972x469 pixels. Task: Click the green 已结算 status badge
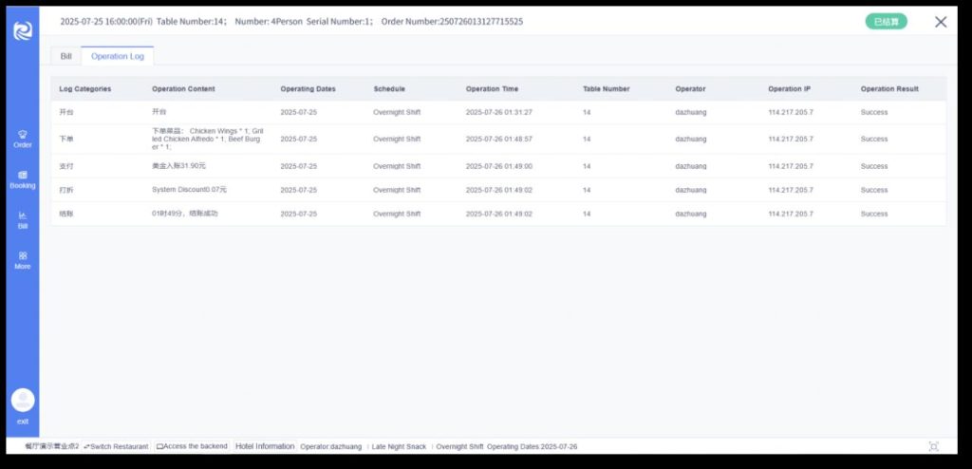click(x=885, y=22)
